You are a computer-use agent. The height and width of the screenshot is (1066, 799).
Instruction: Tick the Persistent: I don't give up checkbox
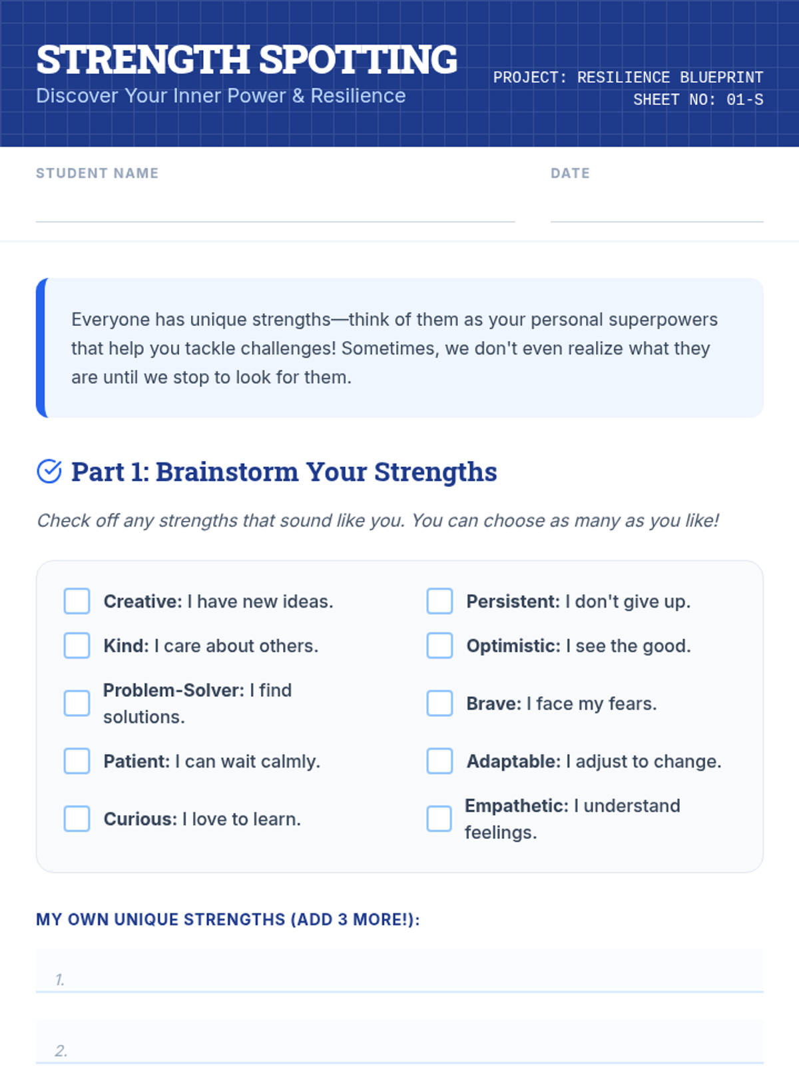(x=439, y=601)
